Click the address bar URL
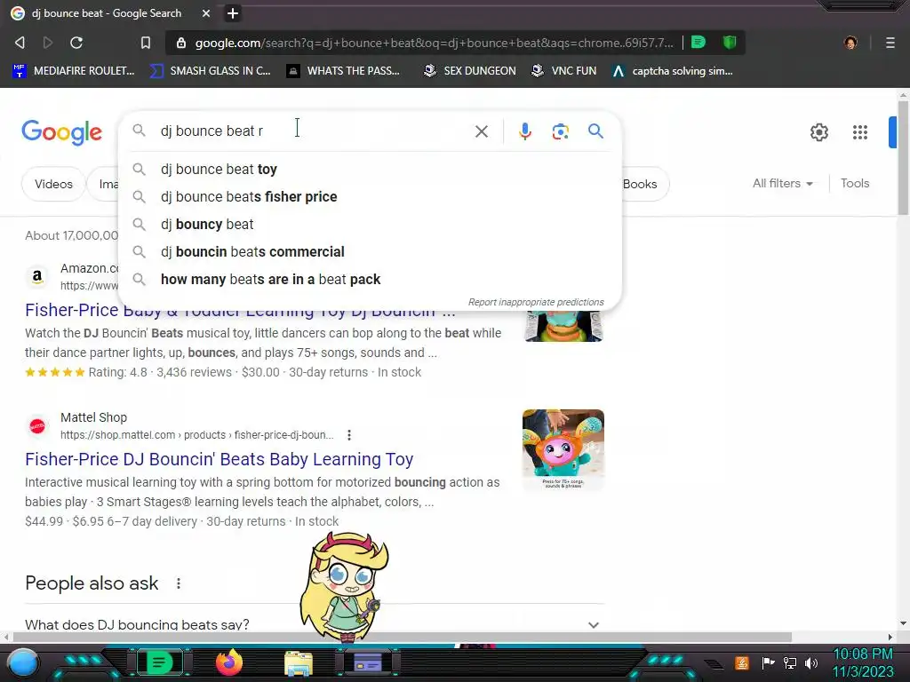 pos(434,43)
